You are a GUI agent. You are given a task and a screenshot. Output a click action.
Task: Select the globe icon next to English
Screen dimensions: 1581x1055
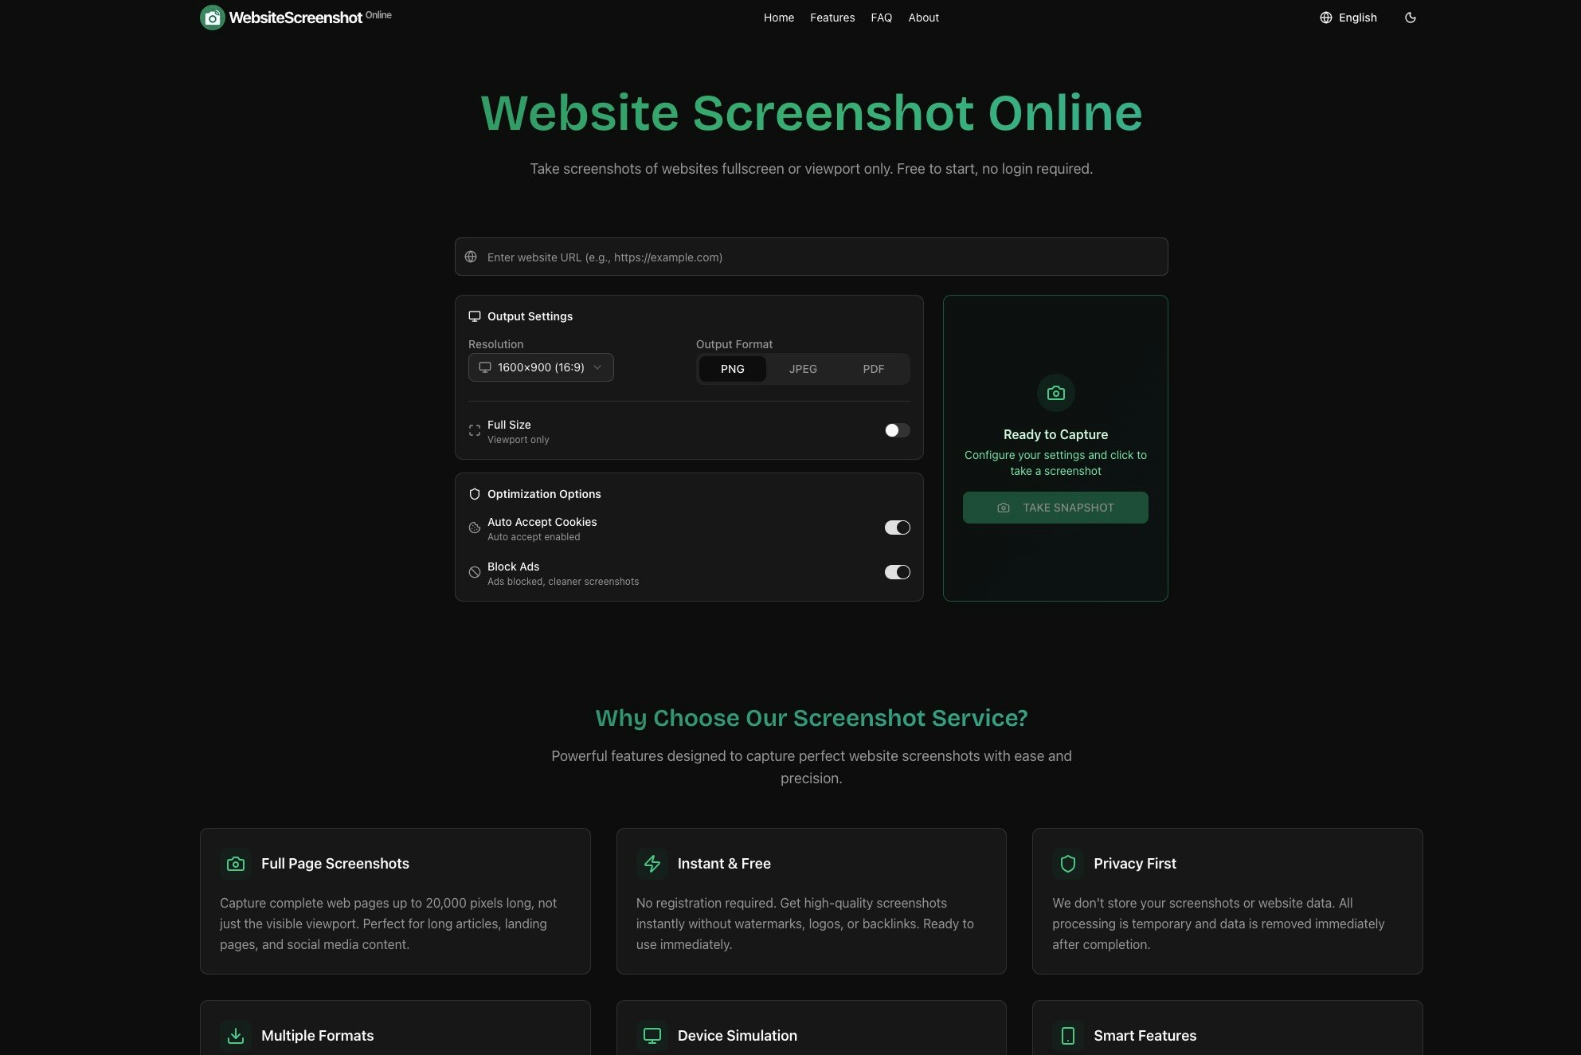[x=1325, y=17]
